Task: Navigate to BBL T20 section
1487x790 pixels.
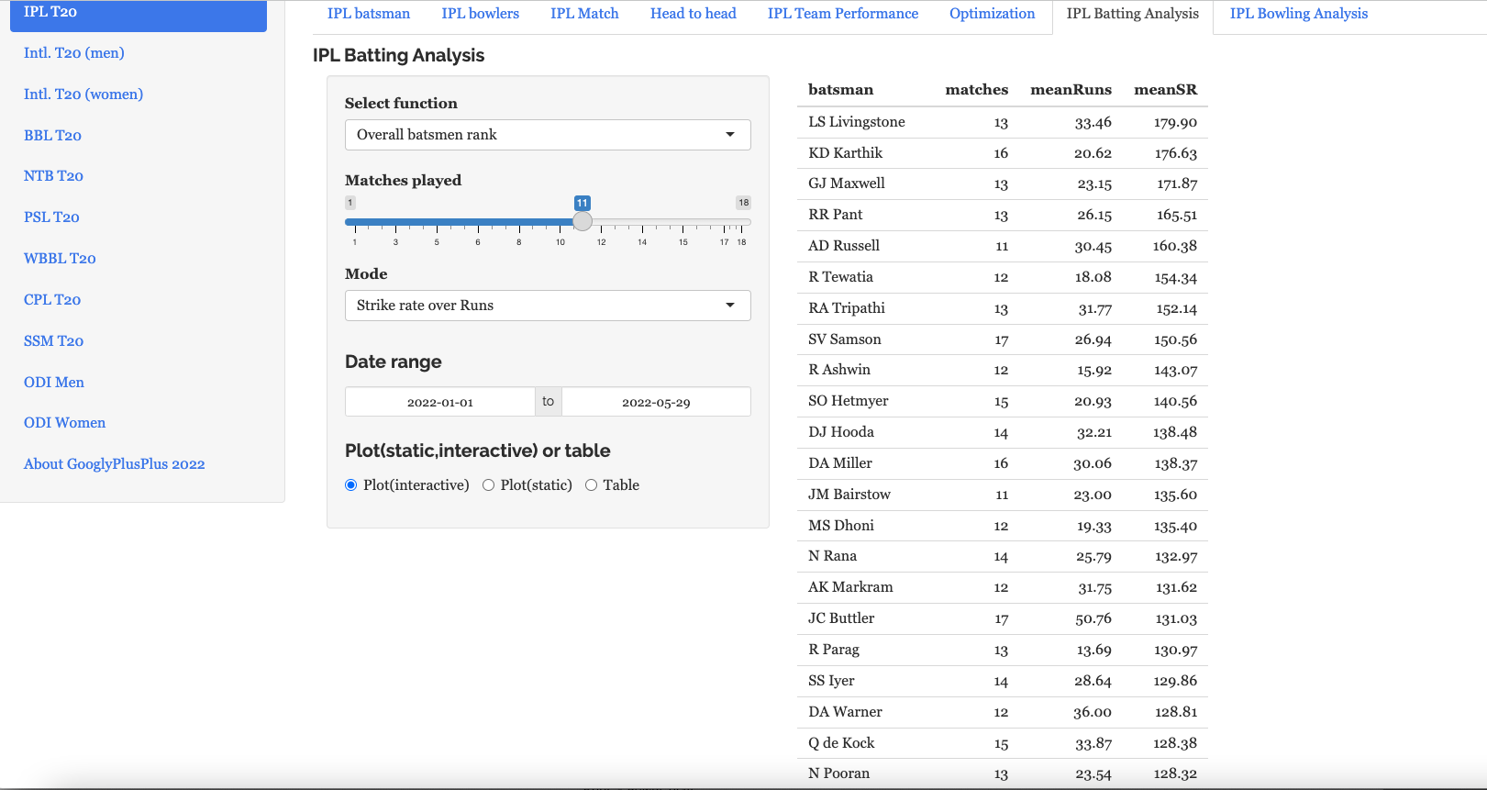Action: (53, 136)
